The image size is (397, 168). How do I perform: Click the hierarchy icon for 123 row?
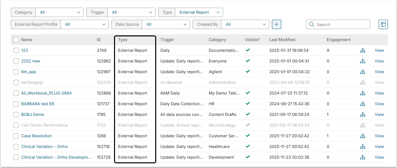(x=363, y=50)
